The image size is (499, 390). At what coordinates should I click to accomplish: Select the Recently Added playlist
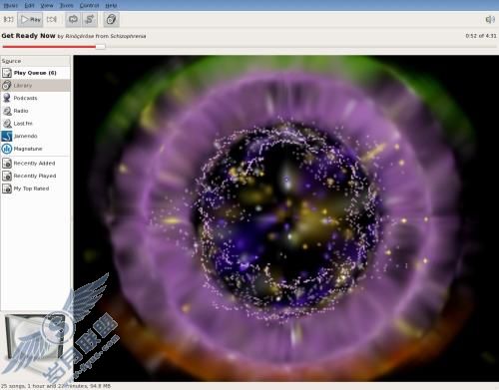click(36, 163)
